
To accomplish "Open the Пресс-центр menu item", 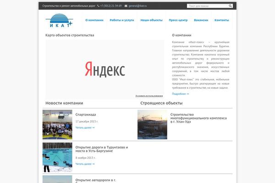I will [x=178, y=20].
